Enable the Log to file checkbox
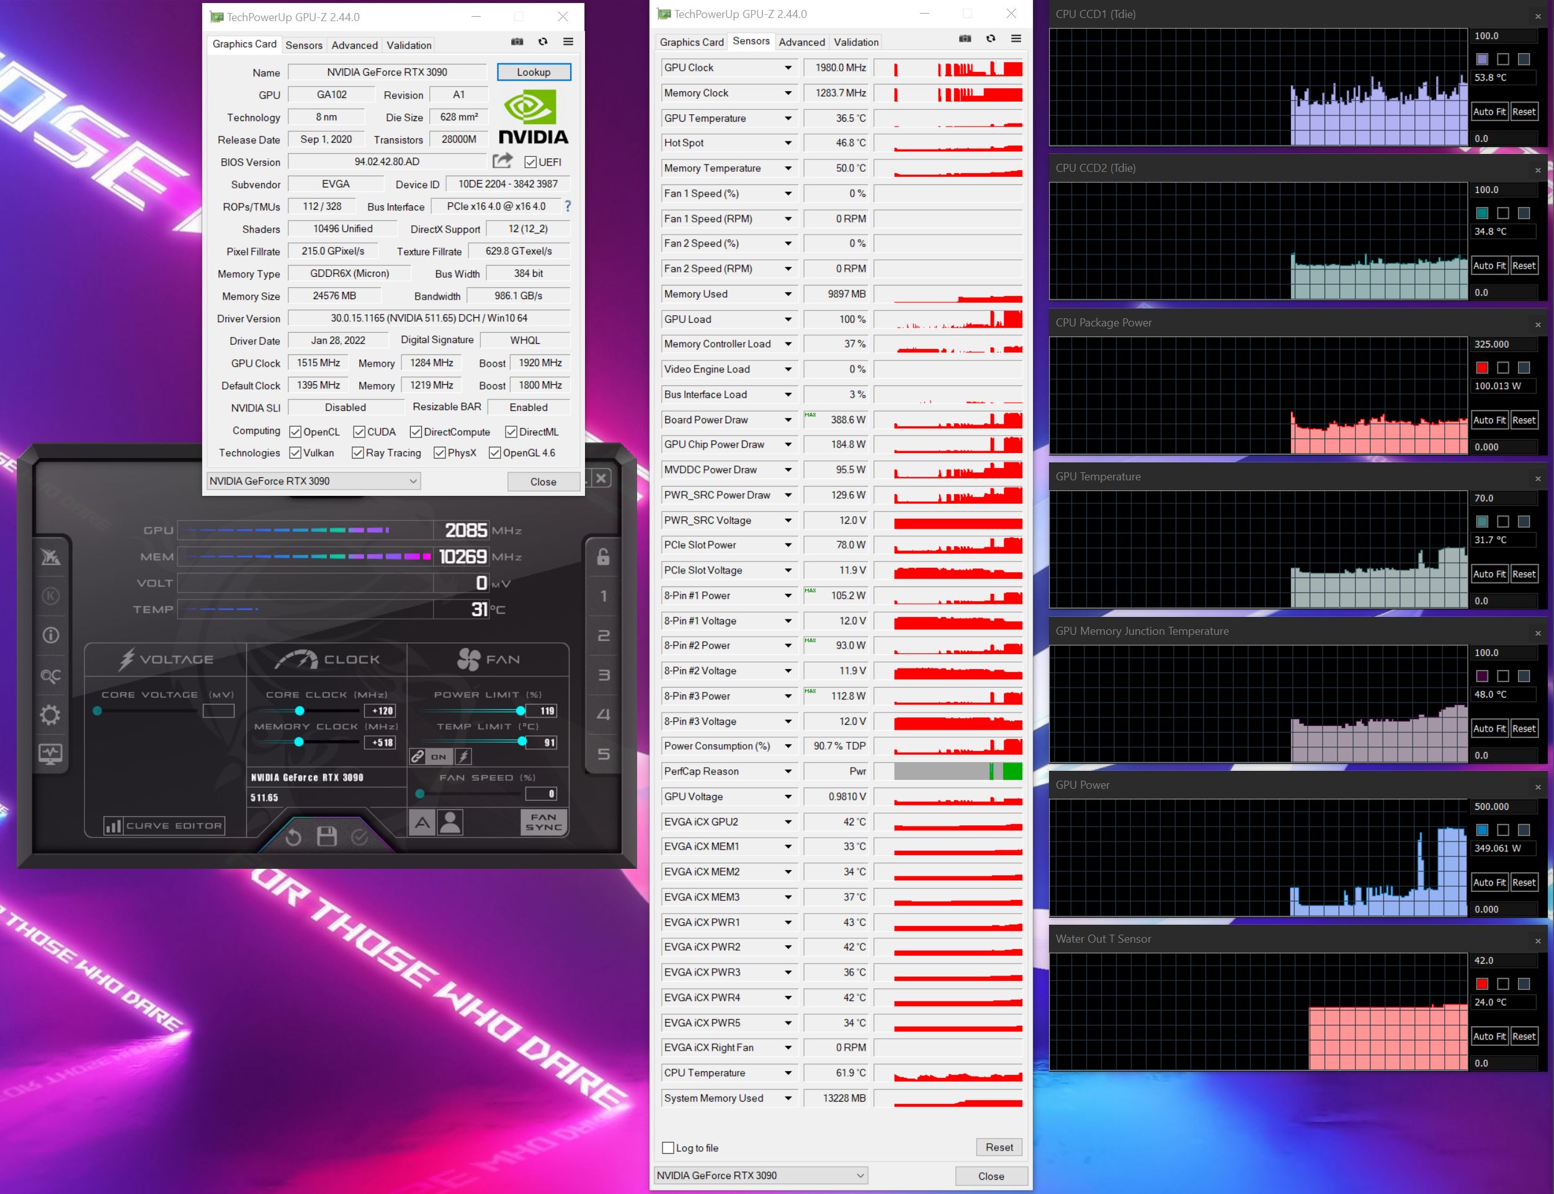The height and width of the screenshot is (1194, 1554). 668,1147
